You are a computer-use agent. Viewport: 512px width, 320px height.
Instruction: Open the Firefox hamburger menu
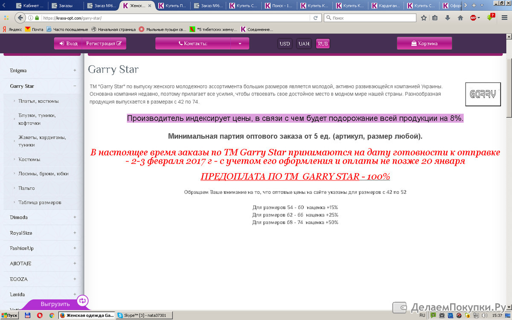tap(504, 18)
